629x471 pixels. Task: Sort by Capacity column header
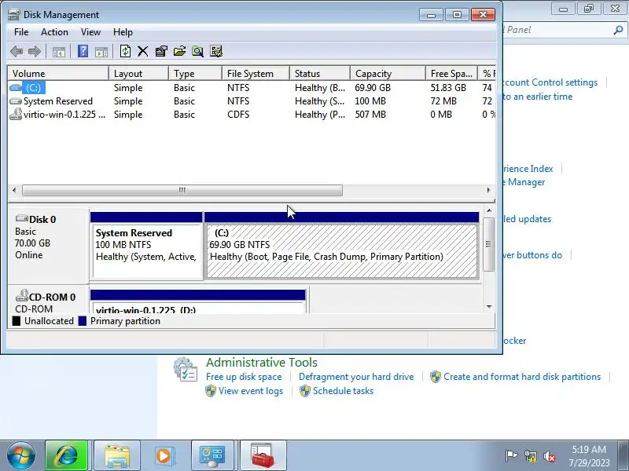click(388, 74)
